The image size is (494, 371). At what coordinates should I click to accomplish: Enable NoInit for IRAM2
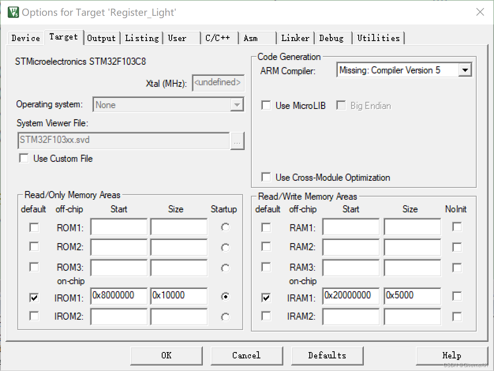pos(457,316)
